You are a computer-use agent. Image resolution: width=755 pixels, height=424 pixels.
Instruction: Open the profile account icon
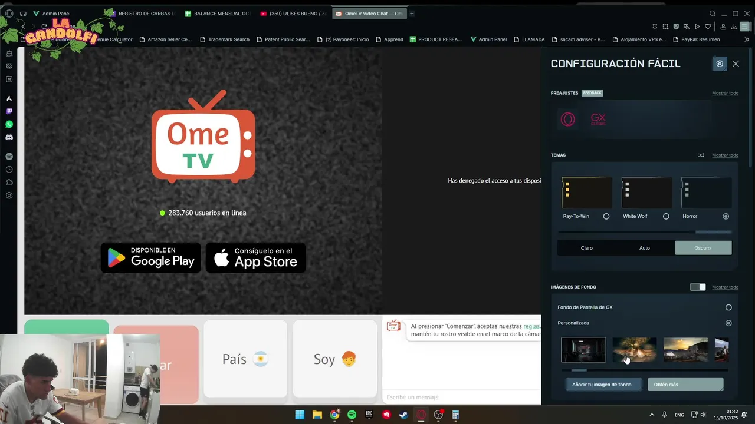(723, 26)
